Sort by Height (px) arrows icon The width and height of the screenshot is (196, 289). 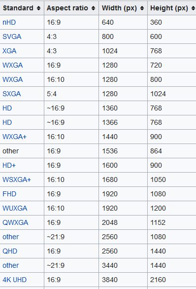pyautogui.click(x=193, y=8)
